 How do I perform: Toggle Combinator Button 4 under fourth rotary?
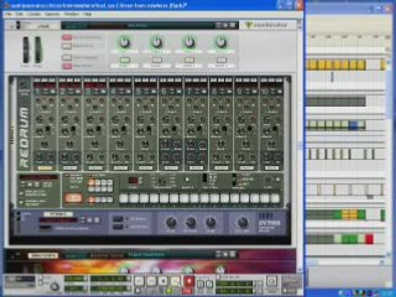221,60
